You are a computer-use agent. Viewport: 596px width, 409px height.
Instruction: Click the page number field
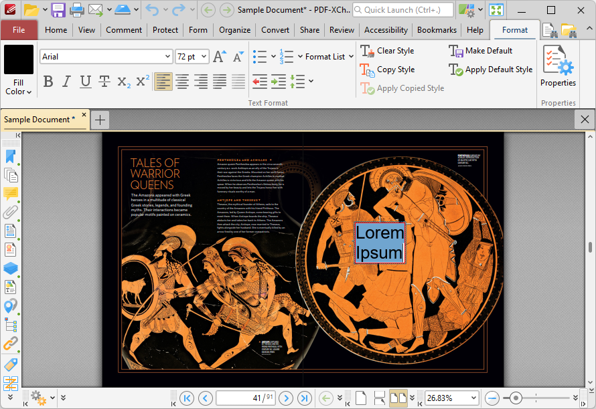[246, 398]
